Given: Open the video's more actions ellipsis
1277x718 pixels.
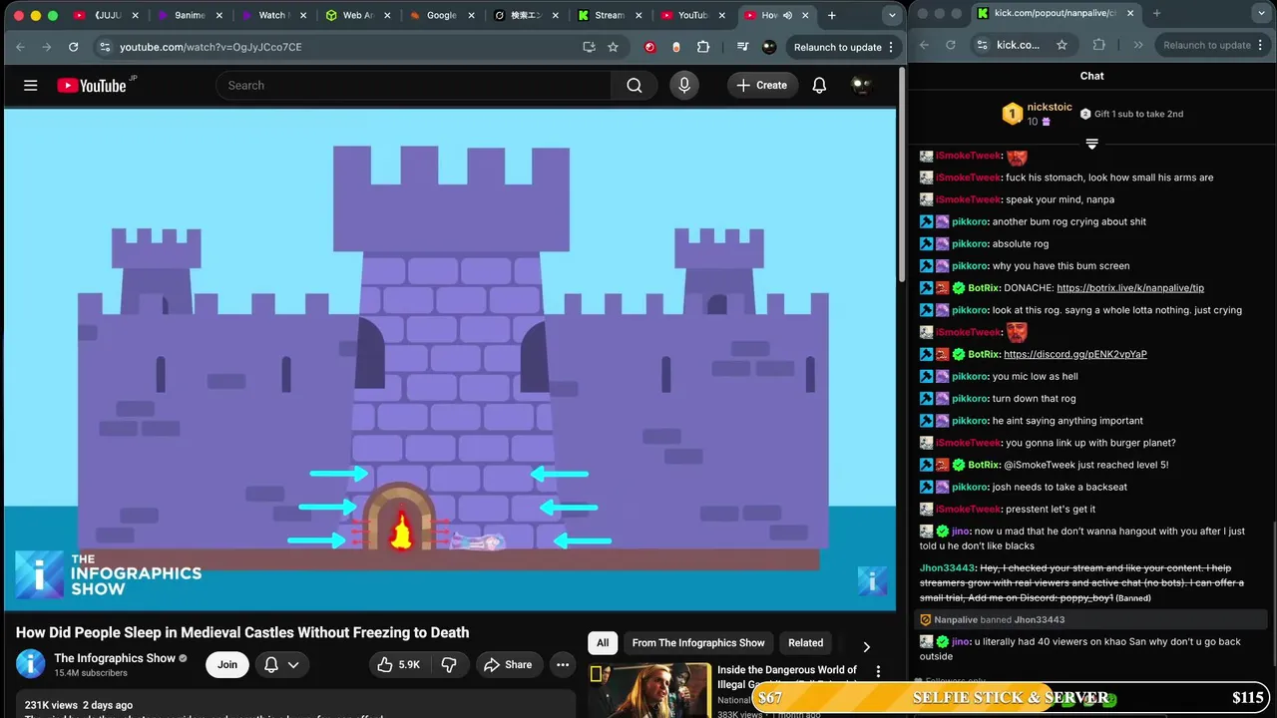Looking at the screenshot, I should pyautogui.click(x=563, y=665).
